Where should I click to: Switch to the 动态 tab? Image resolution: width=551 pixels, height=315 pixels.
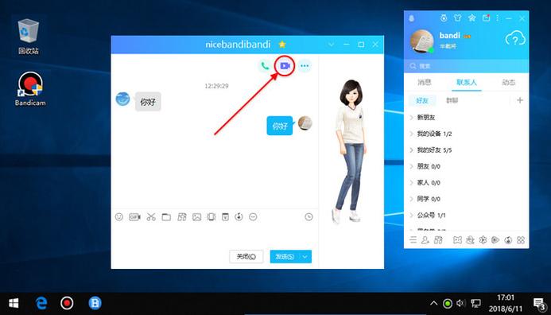pyautogui.click(x=509, y=82)
